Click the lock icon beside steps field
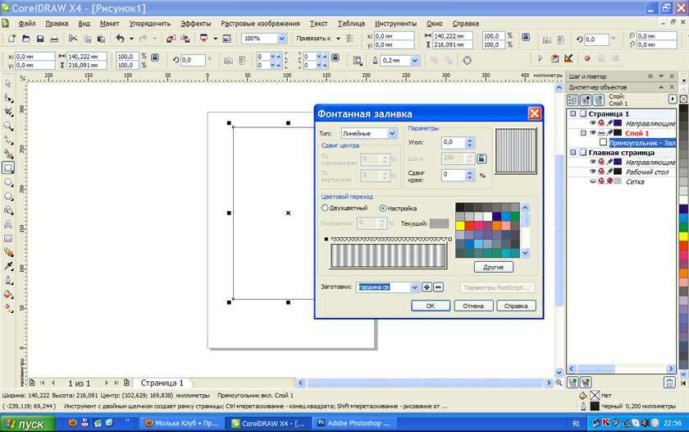 (481, 159)
